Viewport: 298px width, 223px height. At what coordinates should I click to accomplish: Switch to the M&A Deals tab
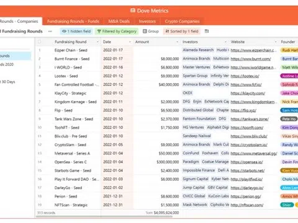coord(119,21)
